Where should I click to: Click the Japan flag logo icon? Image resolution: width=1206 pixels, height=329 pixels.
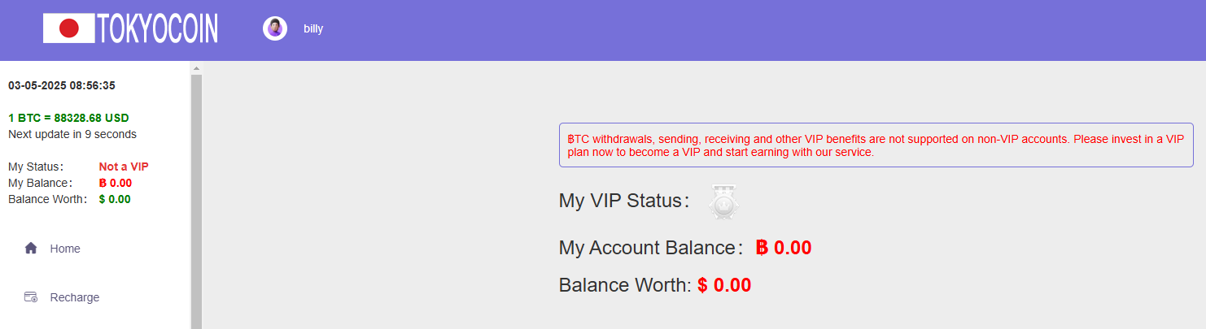click(x=69, y=28)
